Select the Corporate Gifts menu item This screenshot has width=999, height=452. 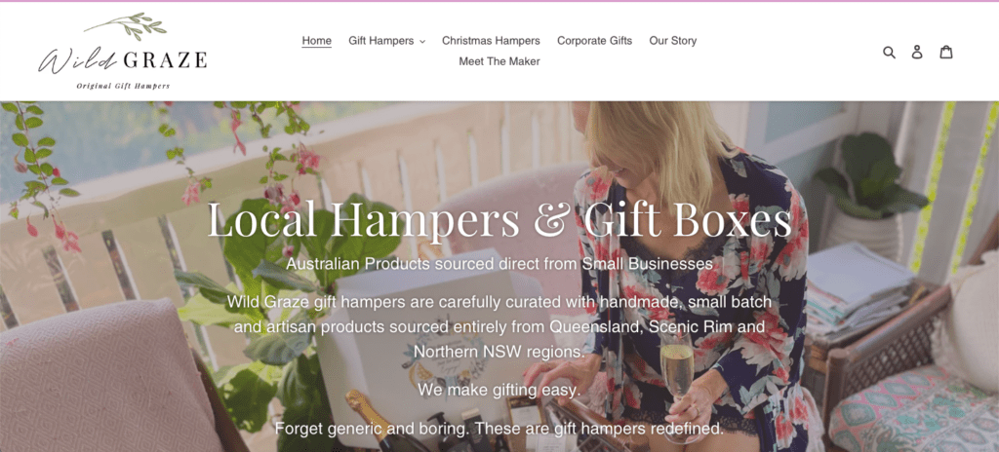pos(594,41)
